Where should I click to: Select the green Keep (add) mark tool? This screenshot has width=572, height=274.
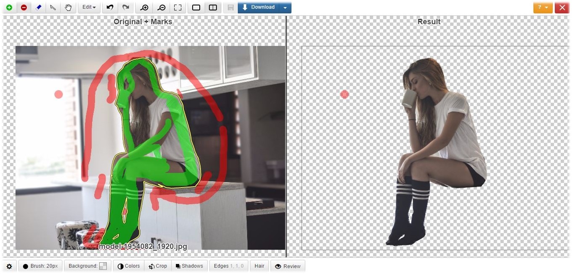pos(9,8)
